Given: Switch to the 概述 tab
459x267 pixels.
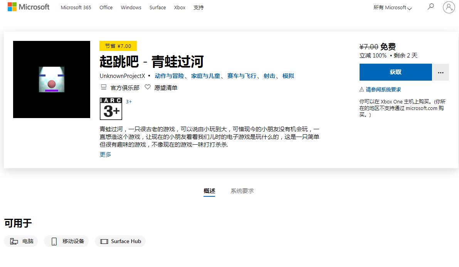Looking at the screenshot, I should 209,191.
